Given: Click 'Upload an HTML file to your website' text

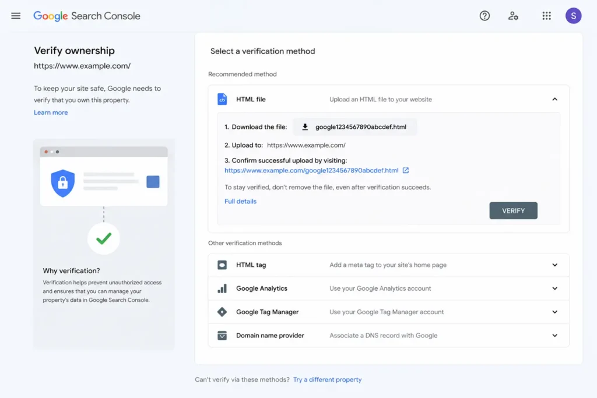Looking at the screenshot, I should coord(381,99).
